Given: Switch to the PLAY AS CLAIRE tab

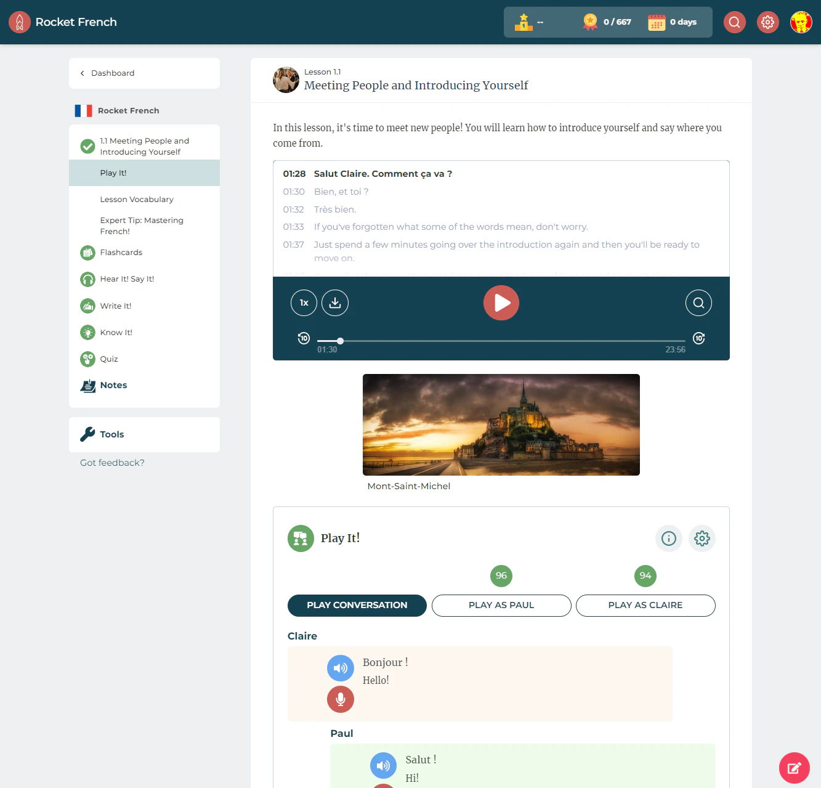Looking at the screenshot, I should (645, 606).
